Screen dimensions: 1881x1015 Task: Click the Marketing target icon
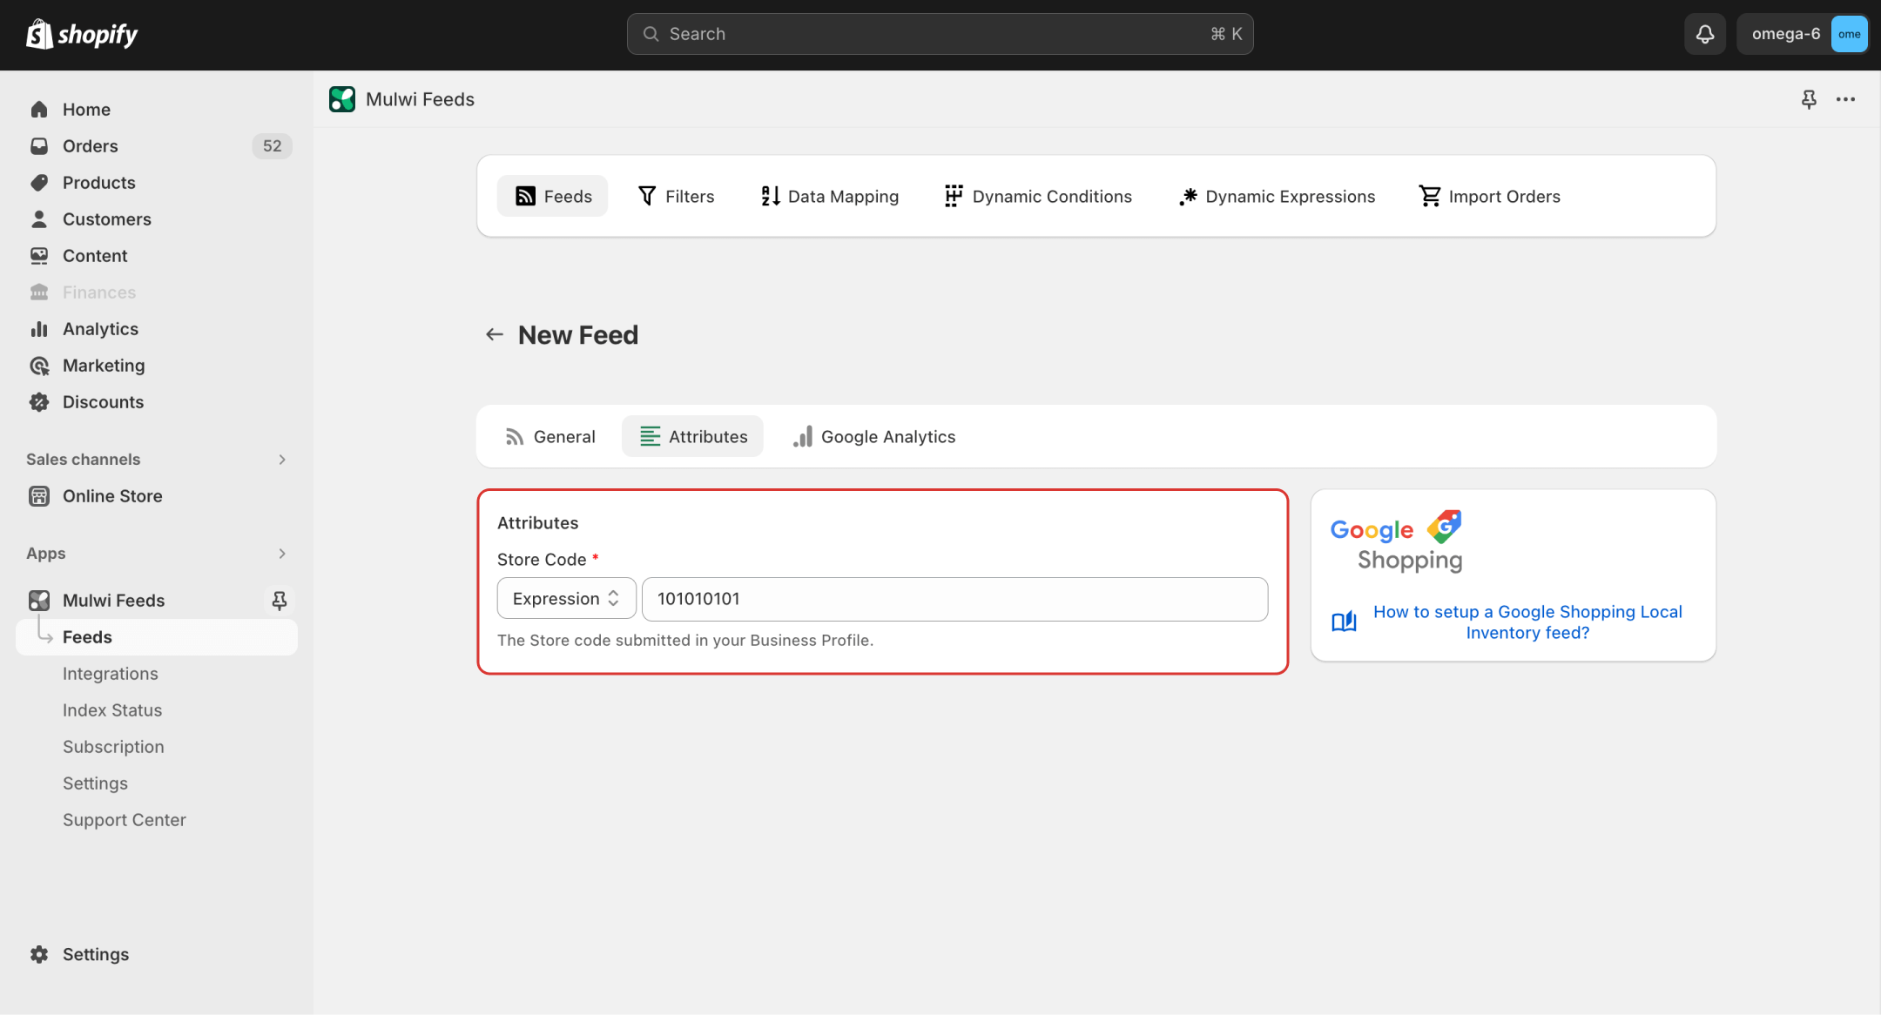[39, 366]
